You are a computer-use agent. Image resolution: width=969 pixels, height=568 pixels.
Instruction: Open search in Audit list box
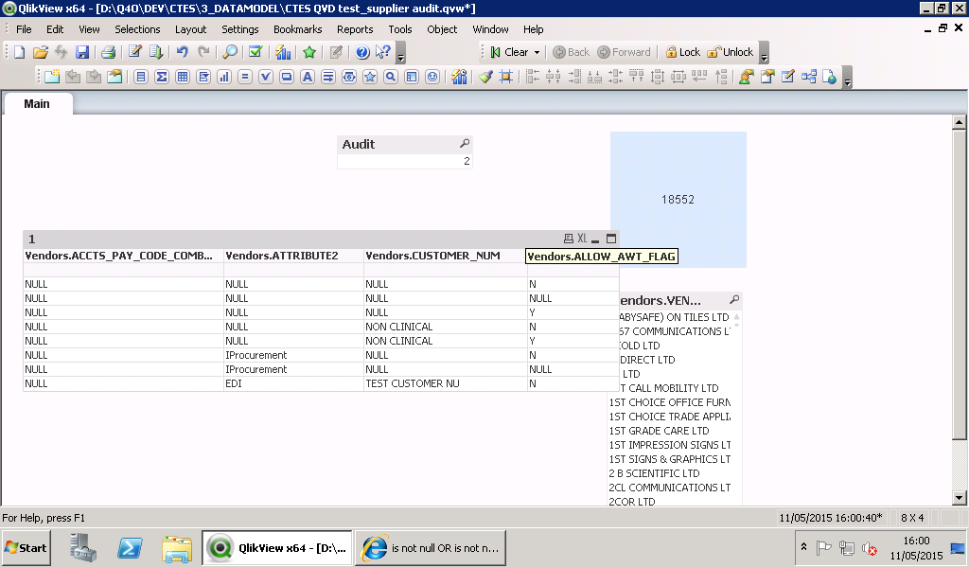pyautogui.click(x=465, y=144)
